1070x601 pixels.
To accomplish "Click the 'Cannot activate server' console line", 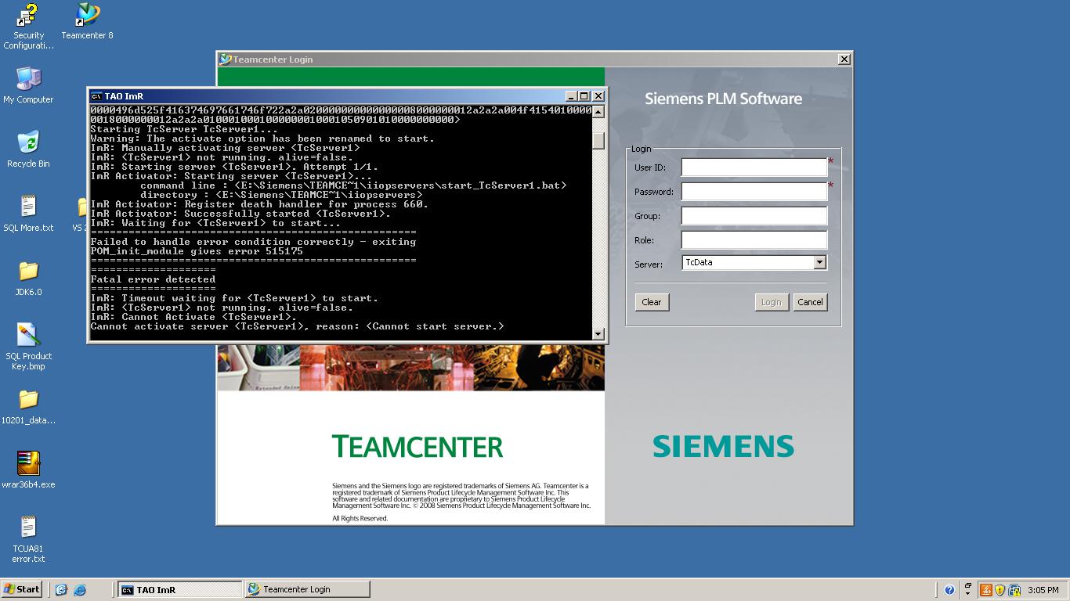I will tap(298, 326).
